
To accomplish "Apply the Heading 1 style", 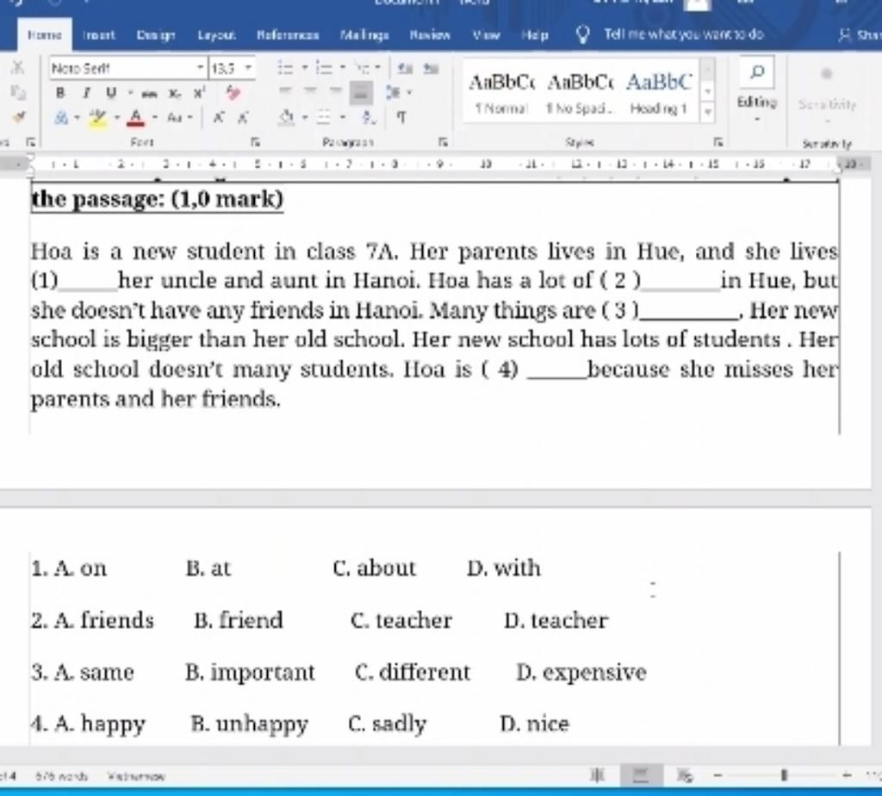I will [658, 92].
